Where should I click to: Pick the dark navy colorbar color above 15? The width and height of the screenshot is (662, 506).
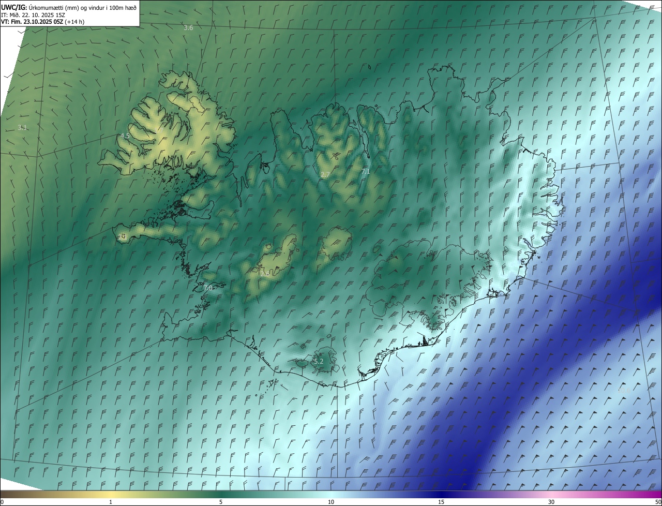point(441,494)
